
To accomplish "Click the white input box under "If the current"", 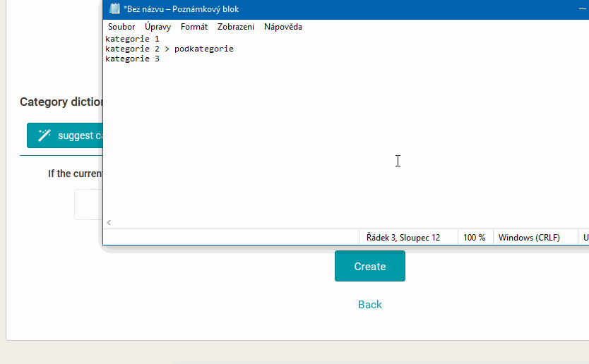I will pos(88,205).
